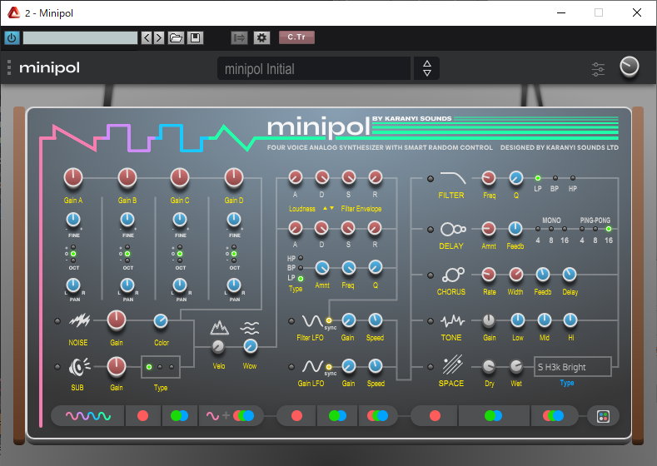
Task: Enable the Gain LFO toggle
Action: (x=291, y=367)
